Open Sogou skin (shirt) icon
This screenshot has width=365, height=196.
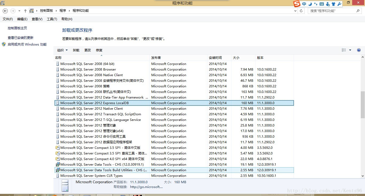pyautogui.click(x=333, y=4)
